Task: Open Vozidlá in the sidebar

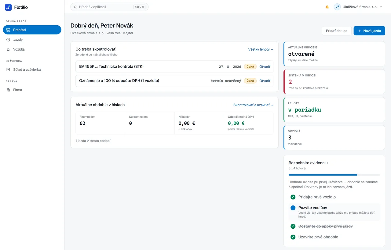Action: click(32, 49)
